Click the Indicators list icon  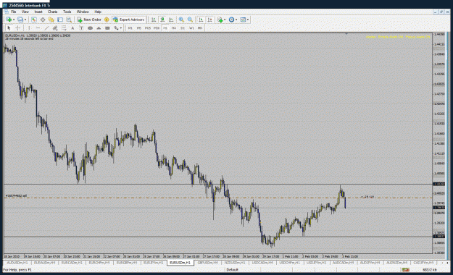click(x=220, y=20)
